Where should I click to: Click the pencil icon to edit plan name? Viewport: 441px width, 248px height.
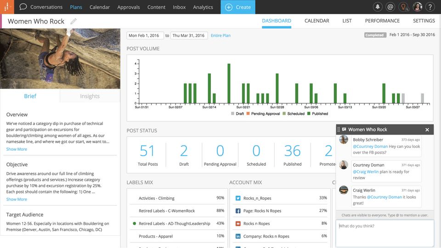point(73,21)
